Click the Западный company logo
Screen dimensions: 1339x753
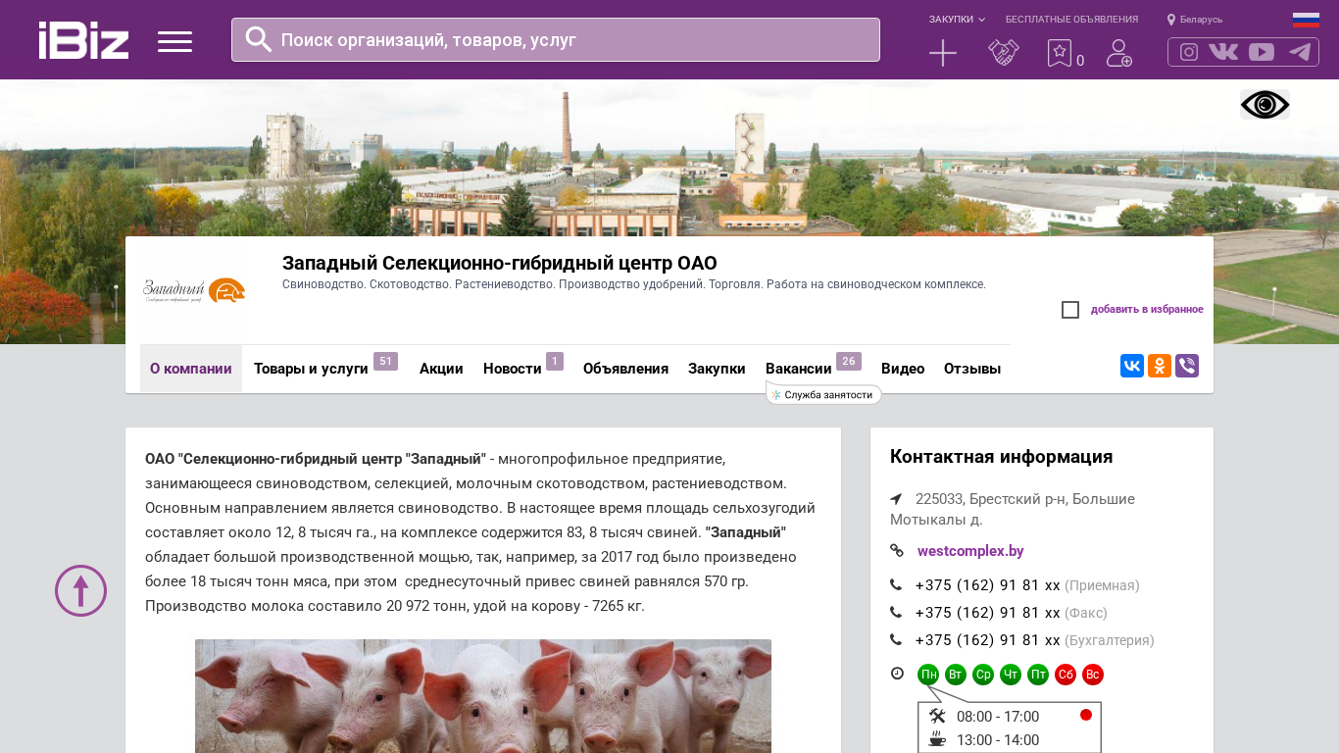(x=194, y=290)
